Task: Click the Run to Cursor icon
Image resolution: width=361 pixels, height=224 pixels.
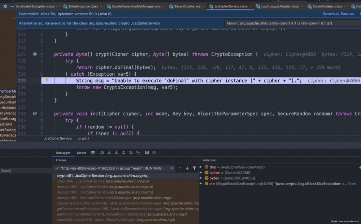Action: 138,153
